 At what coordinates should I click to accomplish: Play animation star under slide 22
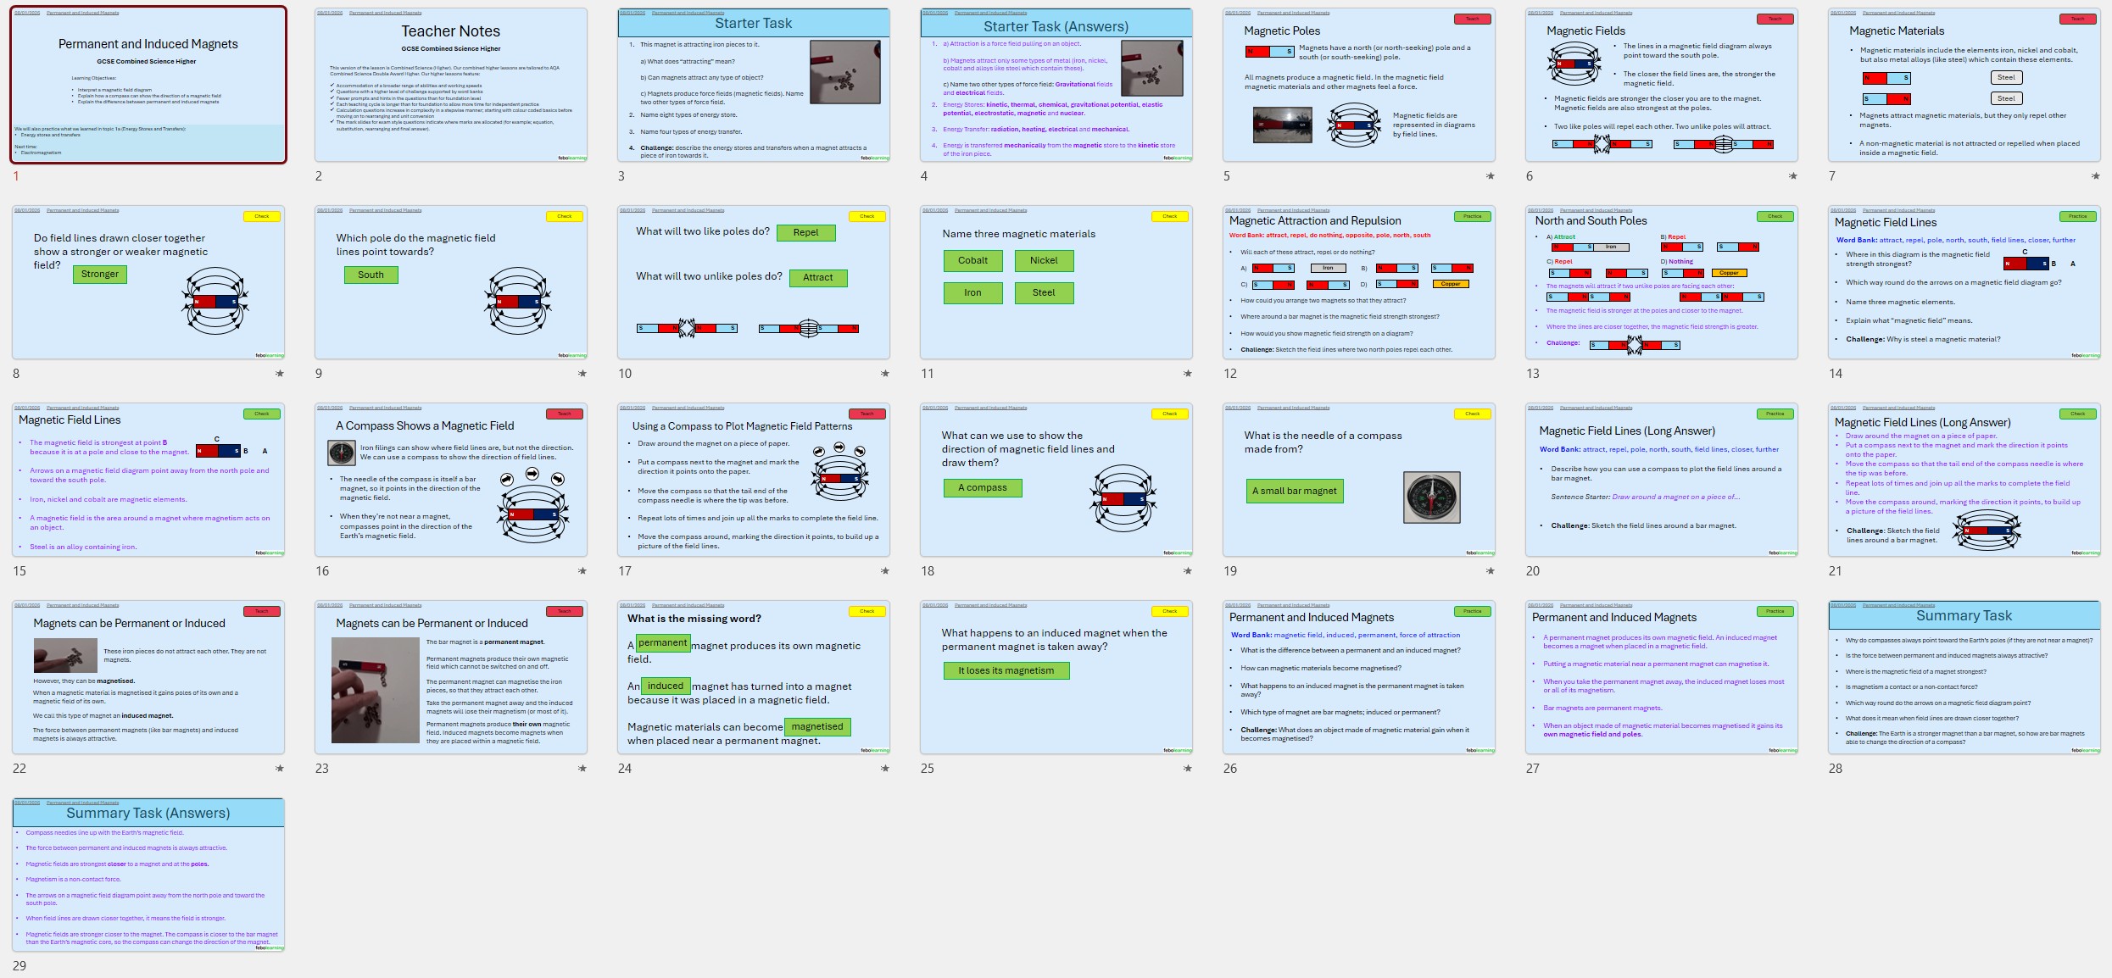click(279, 769)
